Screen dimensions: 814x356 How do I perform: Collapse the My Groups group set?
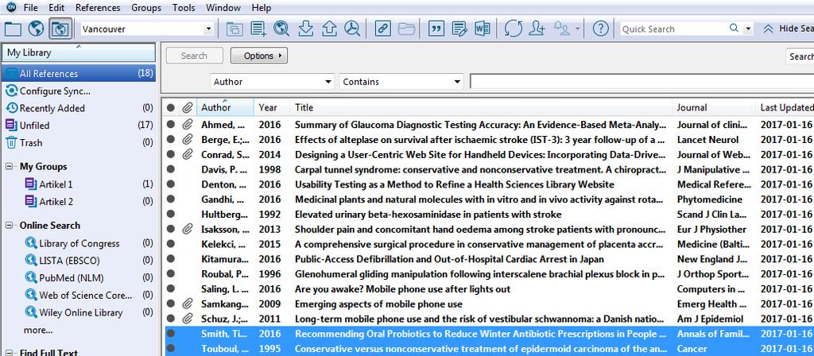(9, 167)
